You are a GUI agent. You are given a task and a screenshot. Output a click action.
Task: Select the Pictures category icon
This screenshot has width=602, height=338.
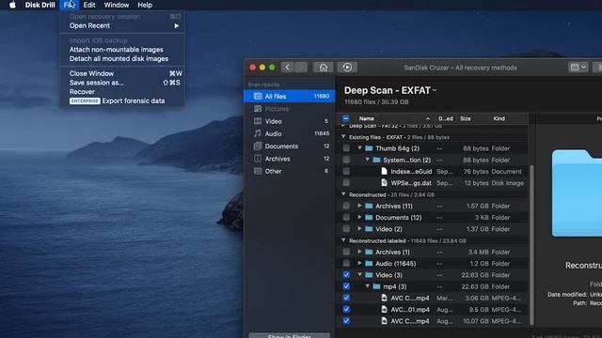click(258, 109)
